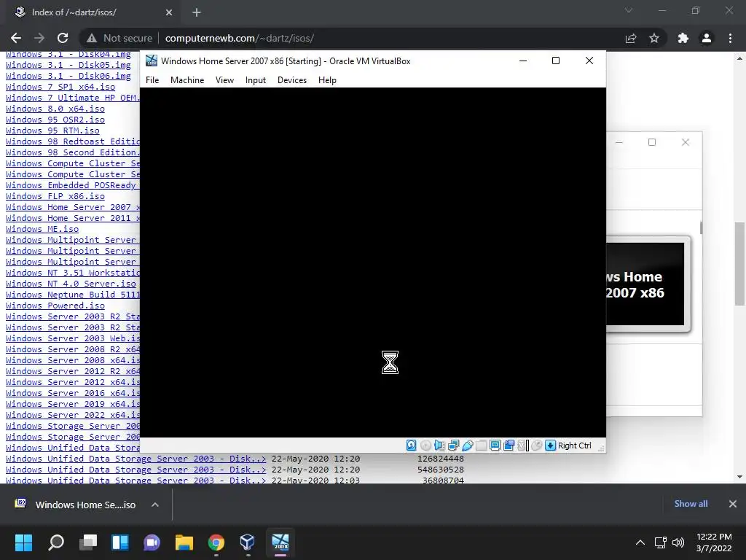Click the hard disk activity status icon
Viewport: 746px width, 560px height.
click(412, 446)
